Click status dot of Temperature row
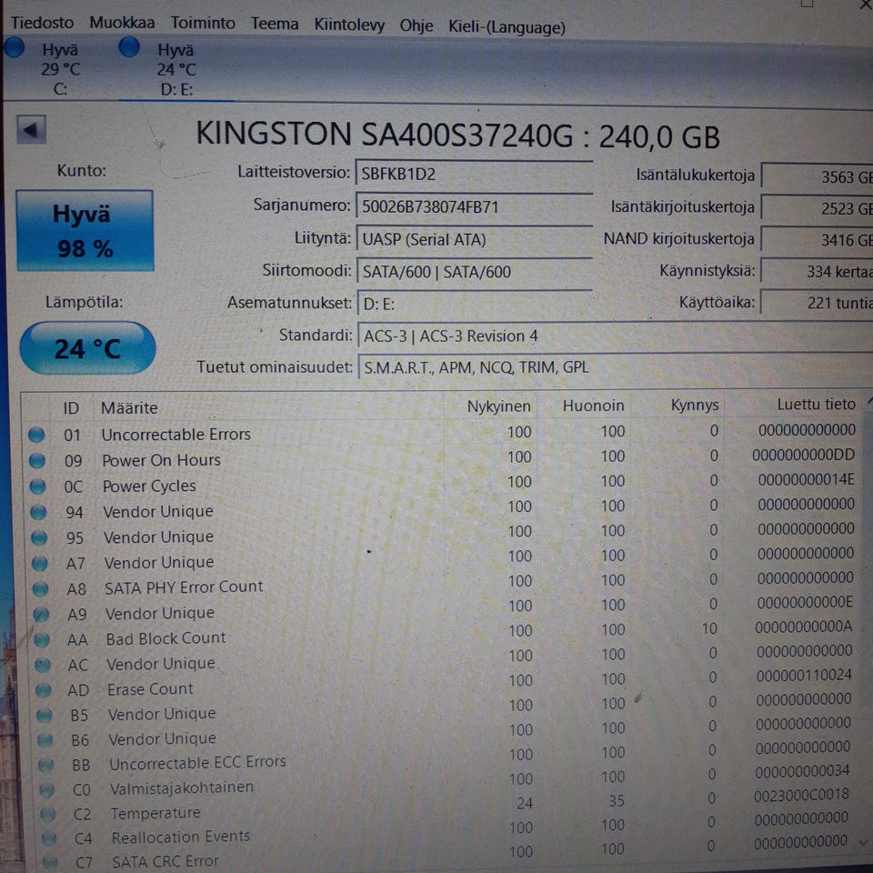Screen dimensions: 873x873 48,814
